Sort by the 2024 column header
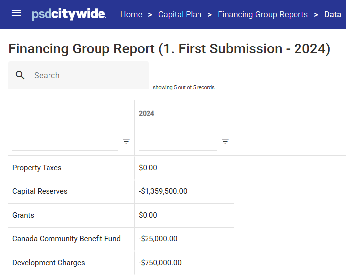Image resolution: width=346 pixels, height=280 pixels. pos(147,113)
